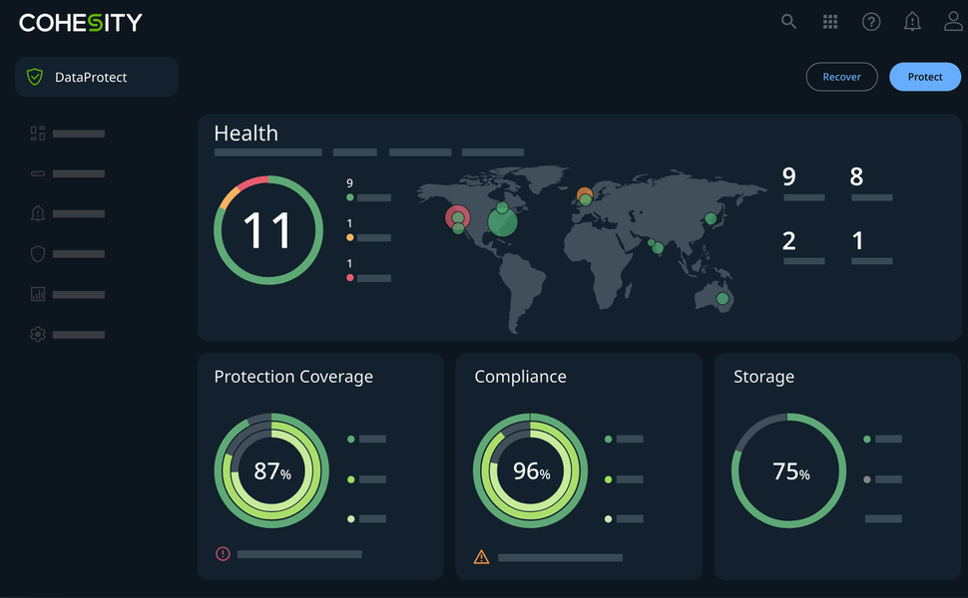
Task: Click the Protection Coverage card title
Action: point(293,377)
